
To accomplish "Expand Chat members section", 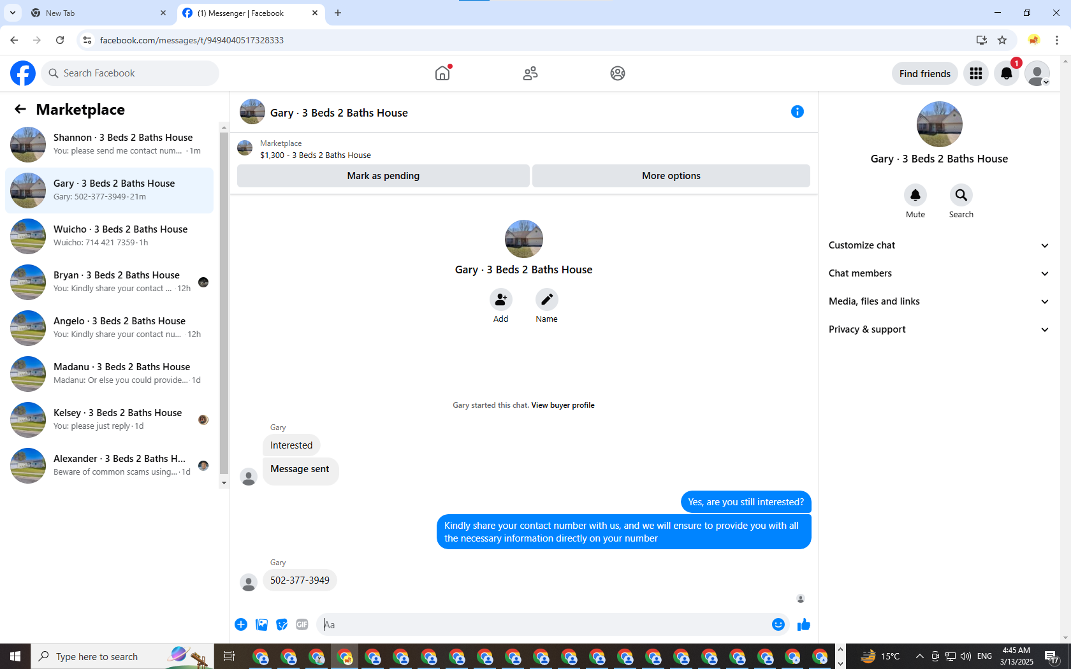I will tap(938, 273).
